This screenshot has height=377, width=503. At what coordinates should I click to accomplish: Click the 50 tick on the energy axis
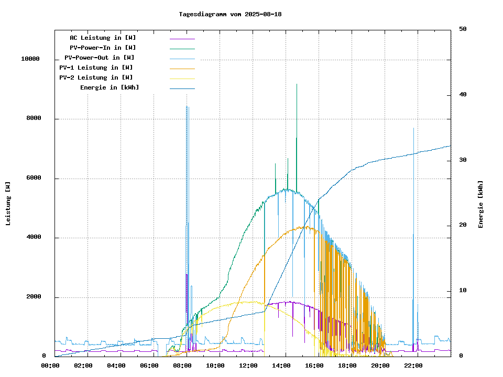click(463, 29)
